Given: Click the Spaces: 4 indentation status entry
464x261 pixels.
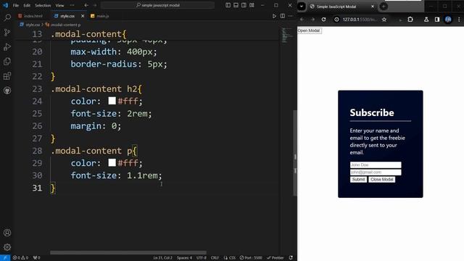Looking at the screenshot, I should tap(184, 258).
